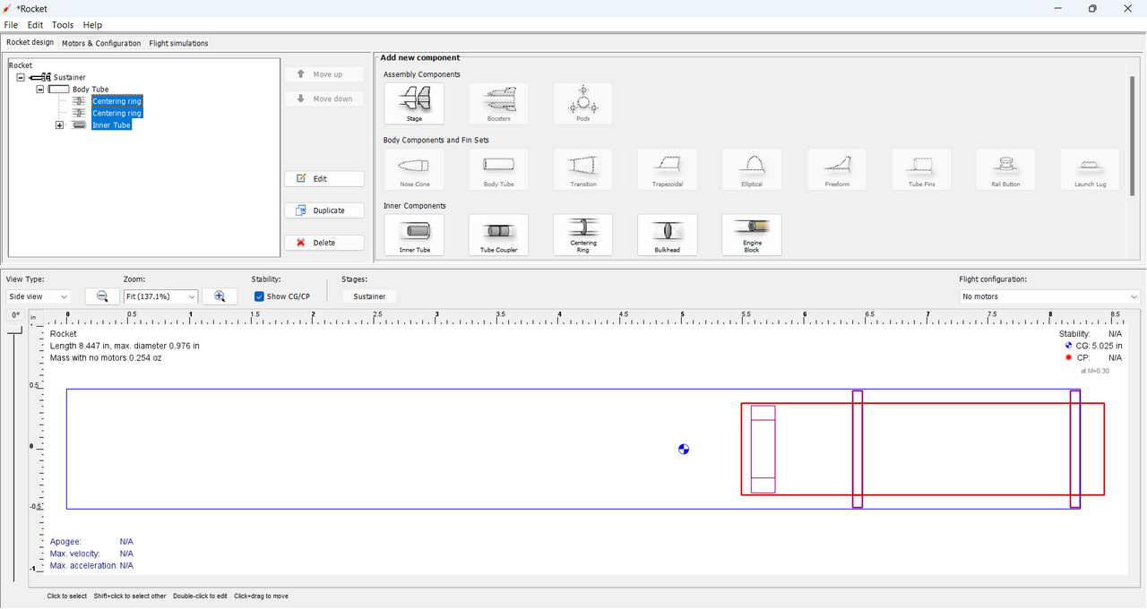Add an Inner Tube component
1147x609 pixels.
tap(414, 235)
